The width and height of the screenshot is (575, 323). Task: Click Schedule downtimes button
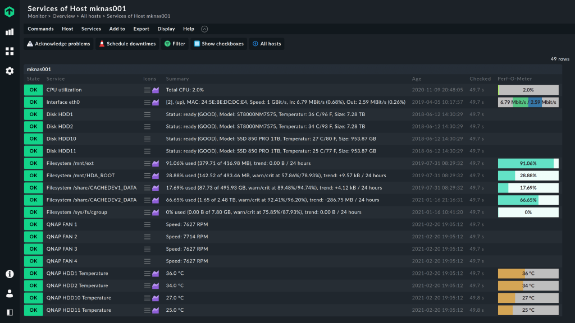[x=127, y=44]
